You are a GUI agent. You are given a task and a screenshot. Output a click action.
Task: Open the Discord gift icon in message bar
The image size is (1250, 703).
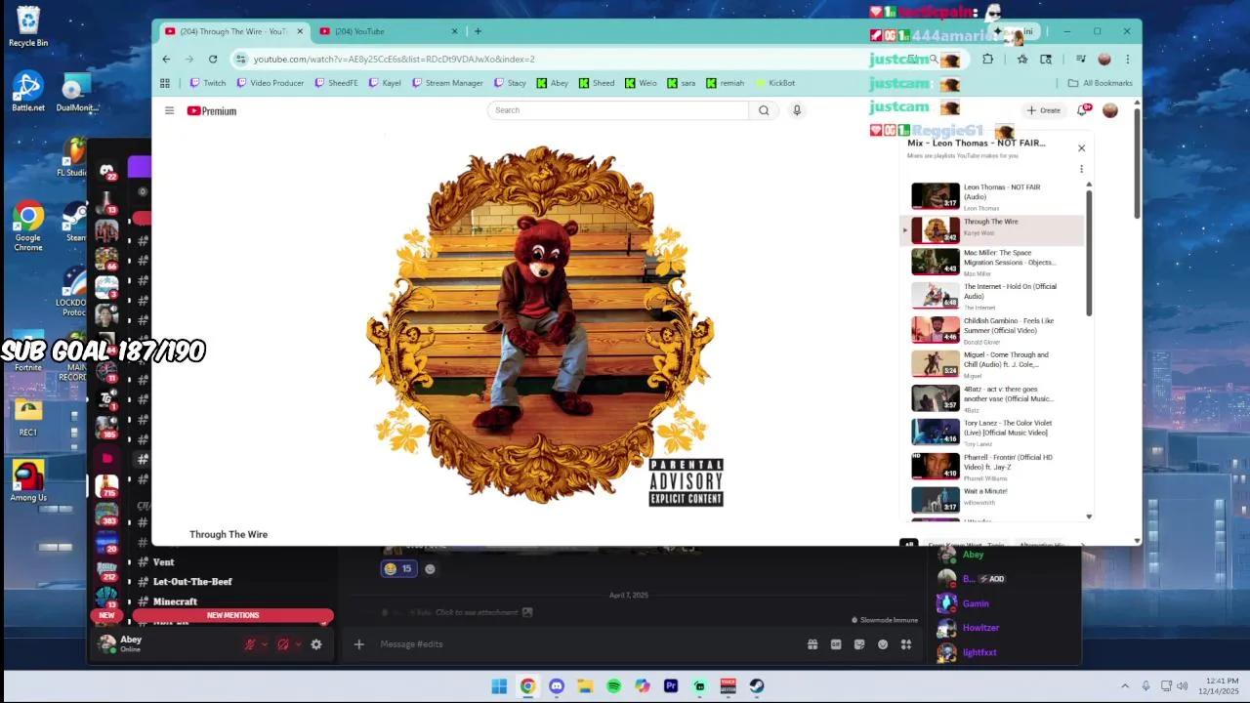[812, 644]
